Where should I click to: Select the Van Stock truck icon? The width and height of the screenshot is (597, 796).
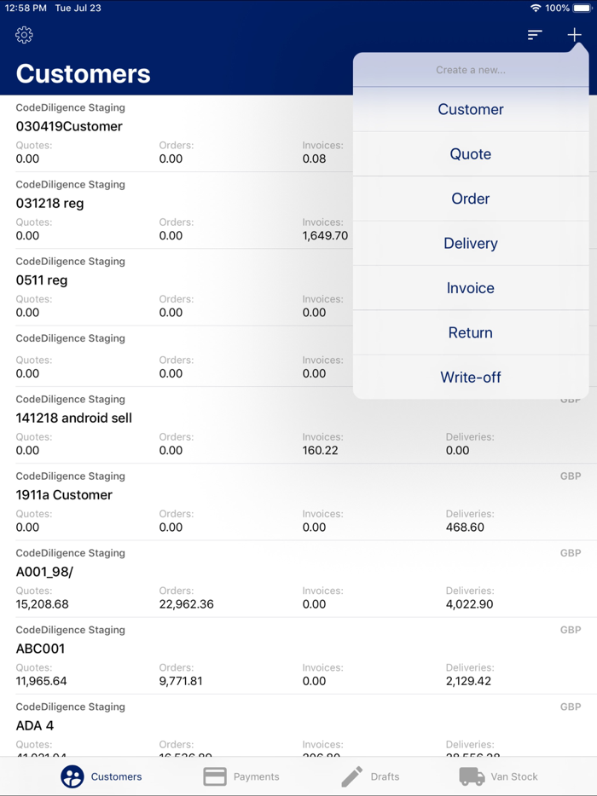click(x=472, y=776)
